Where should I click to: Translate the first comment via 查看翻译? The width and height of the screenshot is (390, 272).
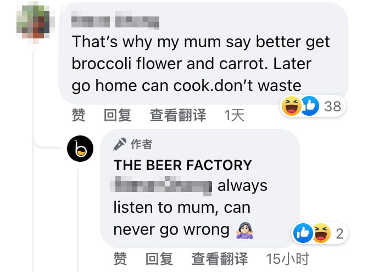[x=178, y=115]
